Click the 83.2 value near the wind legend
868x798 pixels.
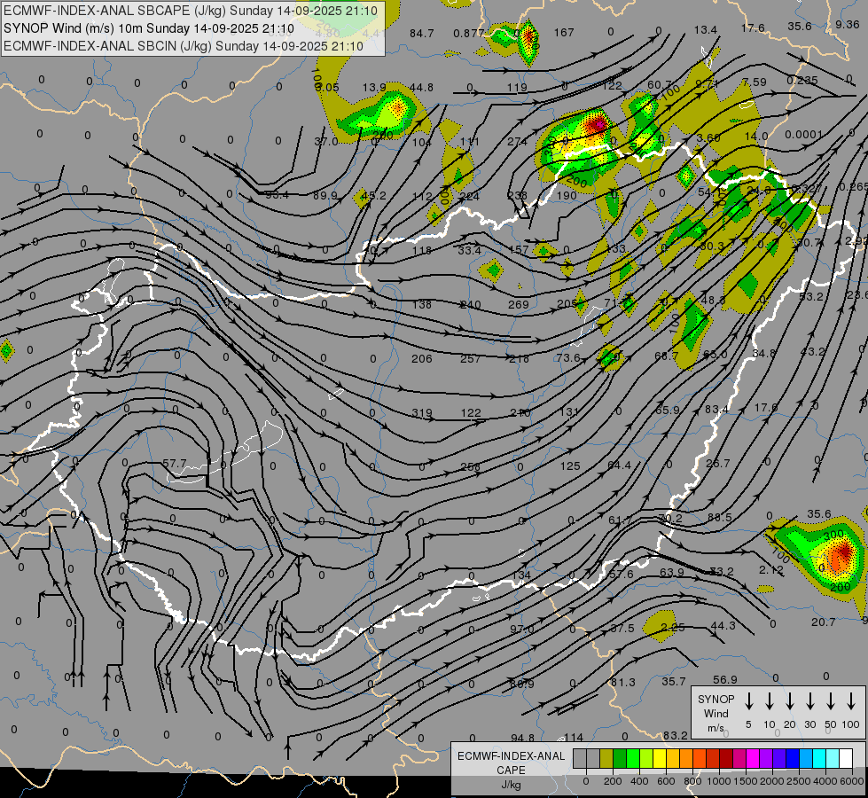pos(676,735)
